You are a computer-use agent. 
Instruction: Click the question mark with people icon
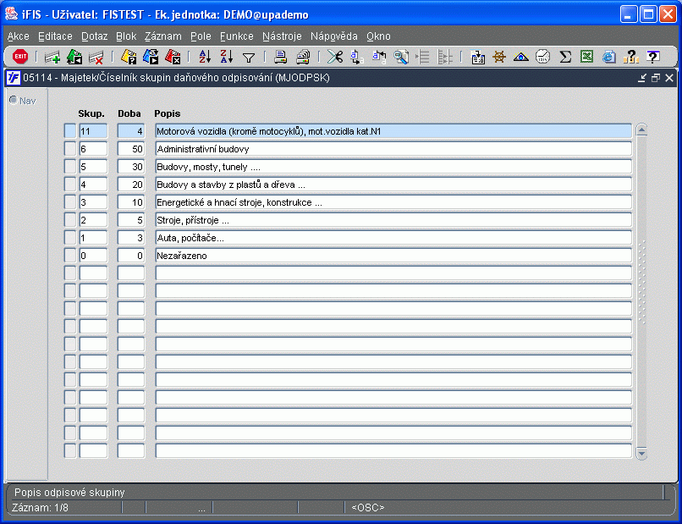pyautogui.click(x=630, y=57)
